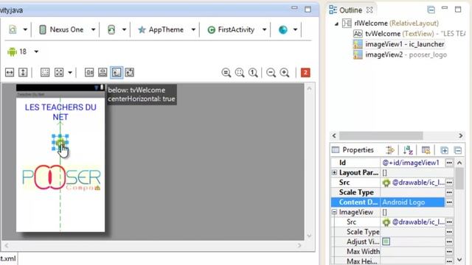Screen dimensions: 472x265
Task: Click the Id value @+id/imageView1
Action: tap(411, 163)
